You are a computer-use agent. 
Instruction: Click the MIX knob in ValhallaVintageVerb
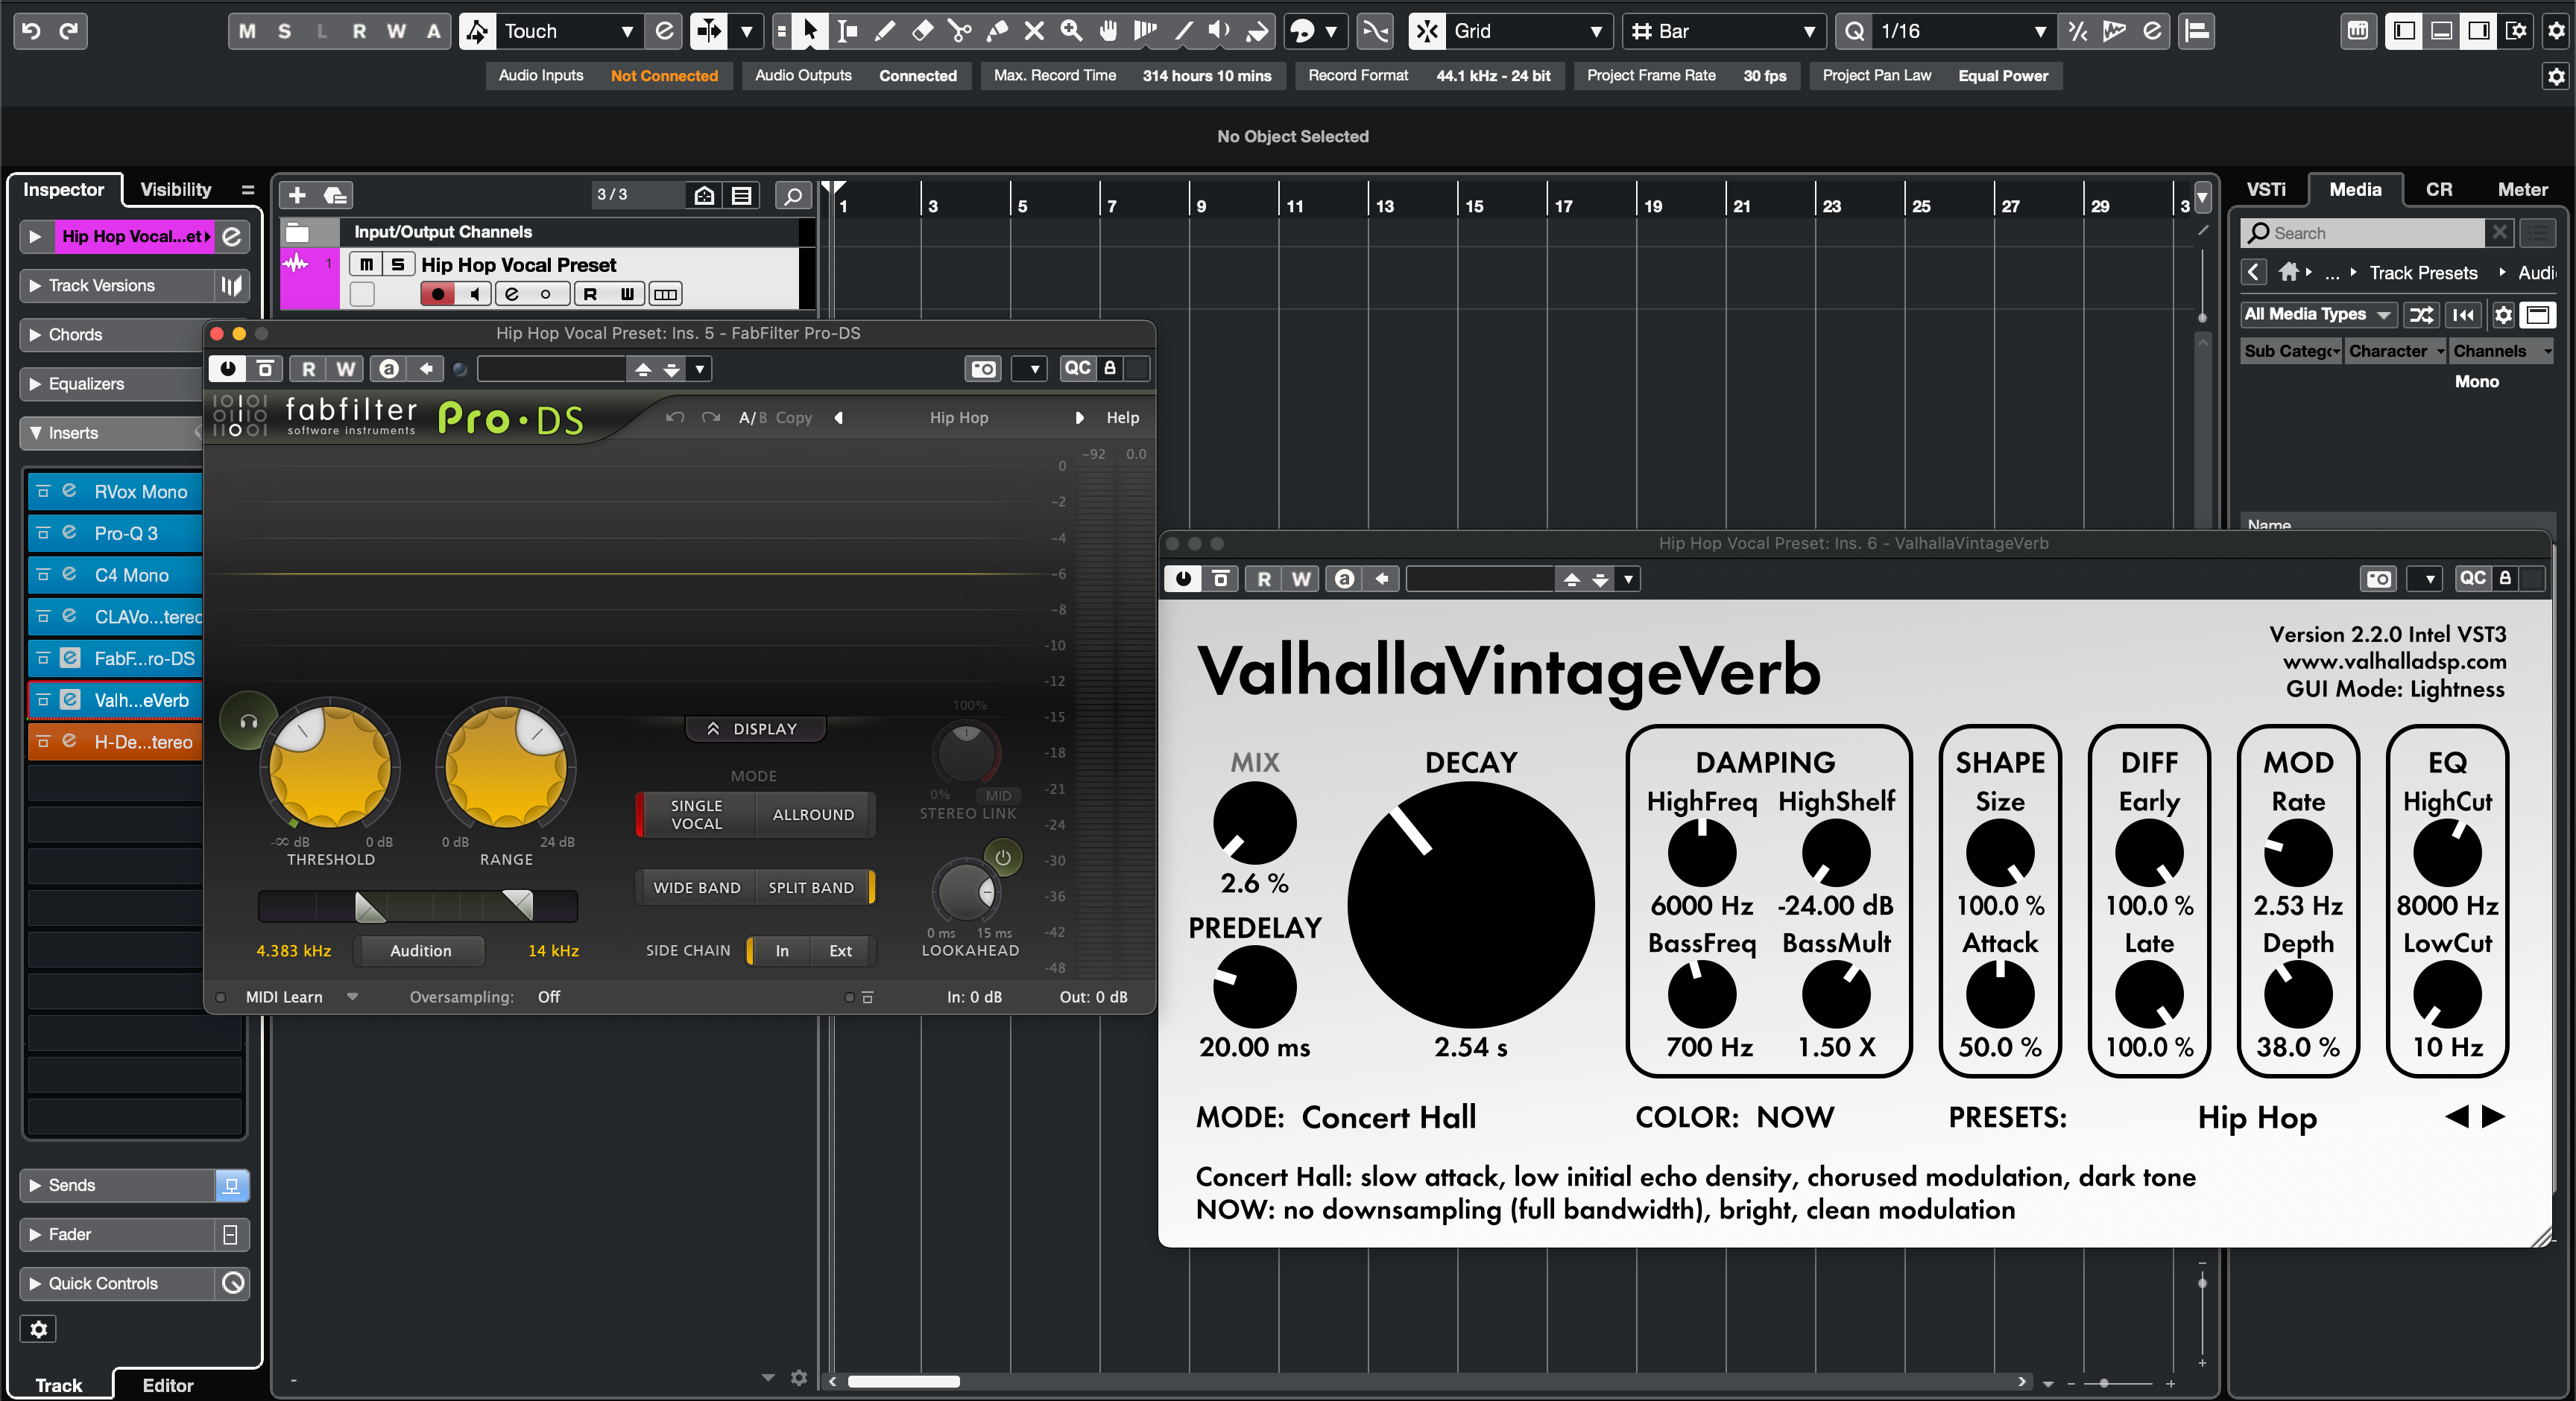[x=1255, y=822]
